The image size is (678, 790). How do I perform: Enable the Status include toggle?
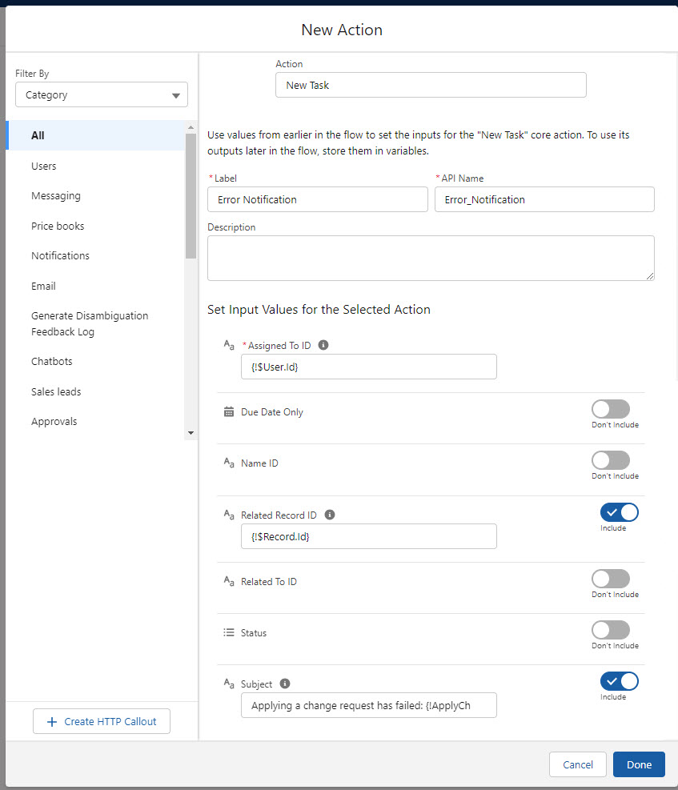click(x=611, y=630)
